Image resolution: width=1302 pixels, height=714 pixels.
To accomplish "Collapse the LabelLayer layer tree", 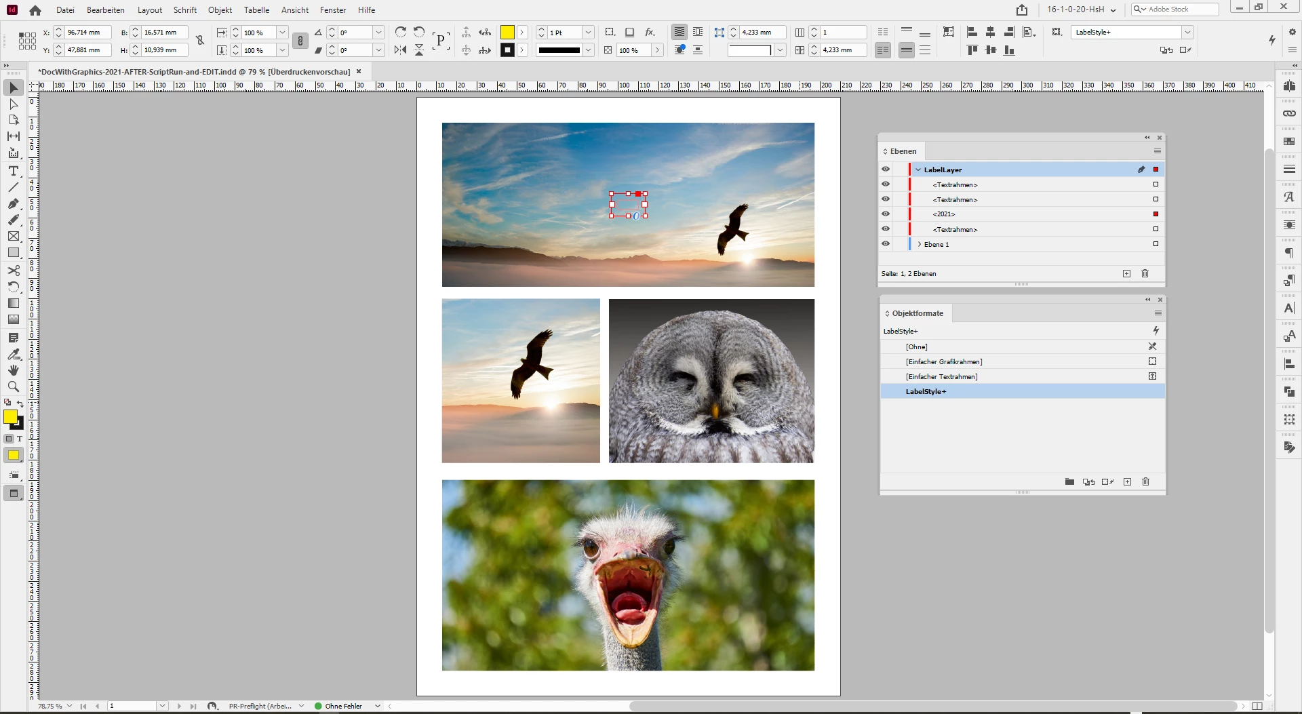I will tap(918, 170).
